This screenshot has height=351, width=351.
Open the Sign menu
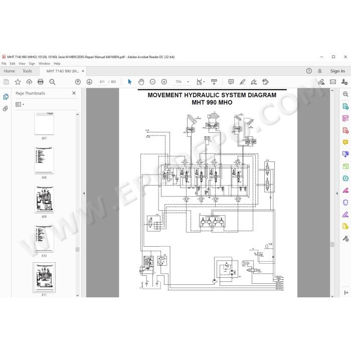32,64
